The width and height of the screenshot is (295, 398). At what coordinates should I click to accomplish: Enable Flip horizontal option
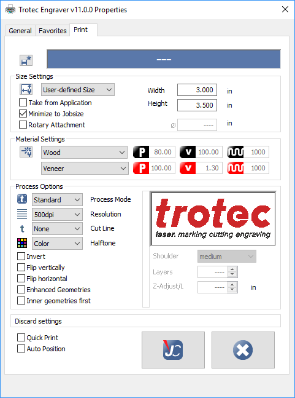click(21, 279)
